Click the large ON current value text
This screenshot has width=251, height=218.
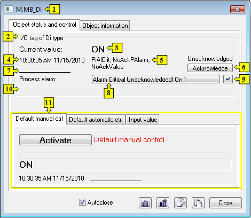(x=98, y=49)
